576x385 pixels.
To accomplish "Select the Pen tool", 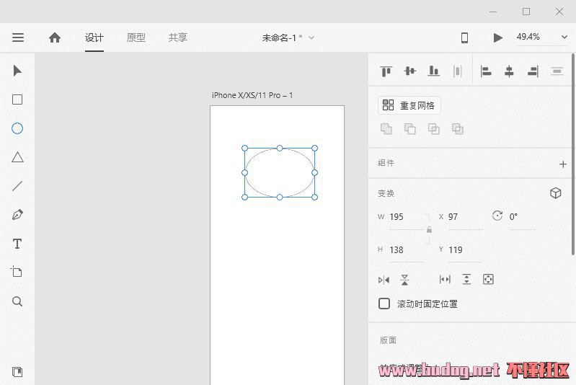I will (x=17, y=215).
